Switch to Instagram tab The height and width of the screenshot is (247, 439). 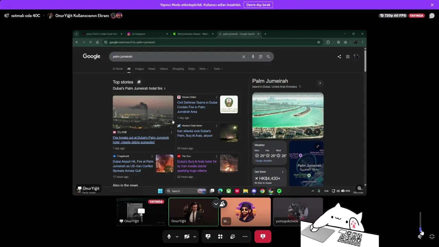(148, 34)
